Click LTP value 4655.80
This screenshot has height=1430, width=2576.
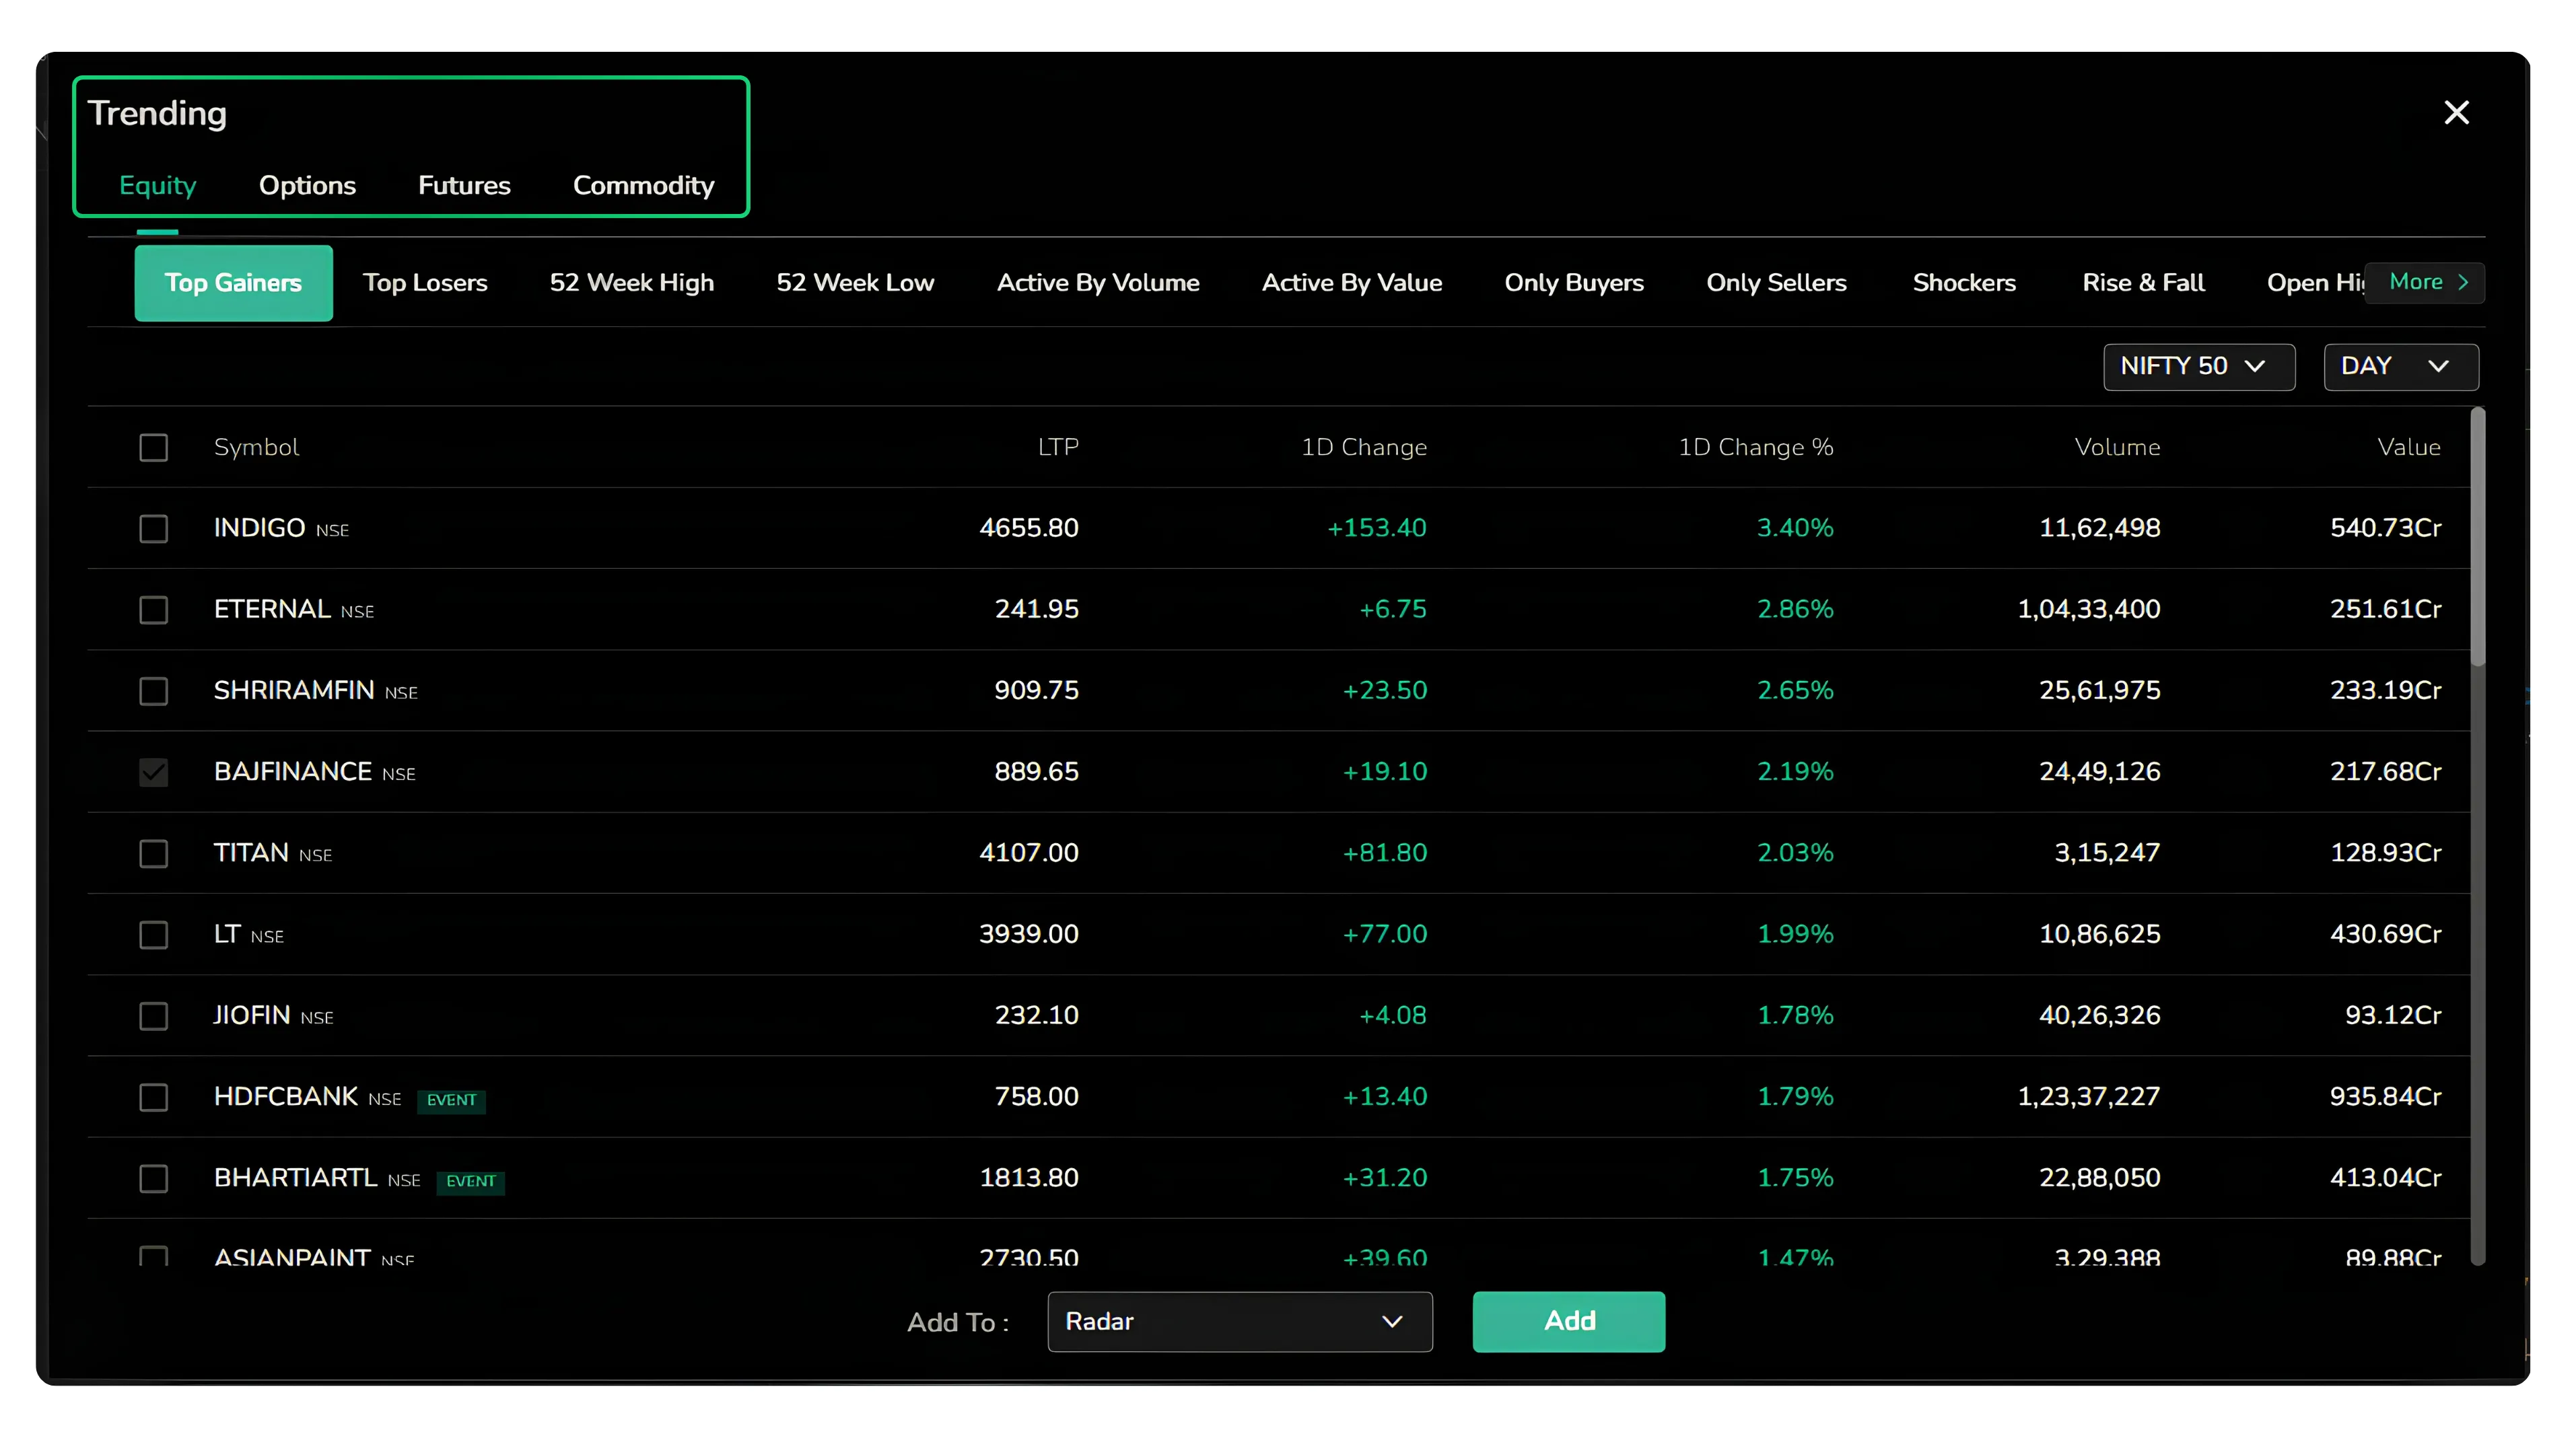[x=1029, y=528]
